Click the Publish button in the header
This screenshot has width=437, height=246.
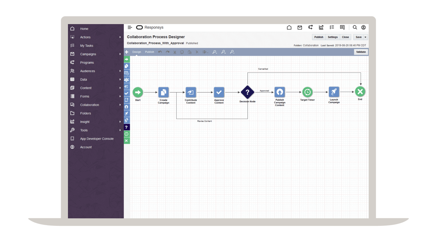tap(319, 37)
